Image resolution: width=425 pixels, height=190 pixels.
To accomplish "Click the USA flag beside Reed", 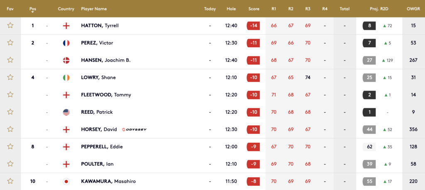I will [x=66, y=112].
